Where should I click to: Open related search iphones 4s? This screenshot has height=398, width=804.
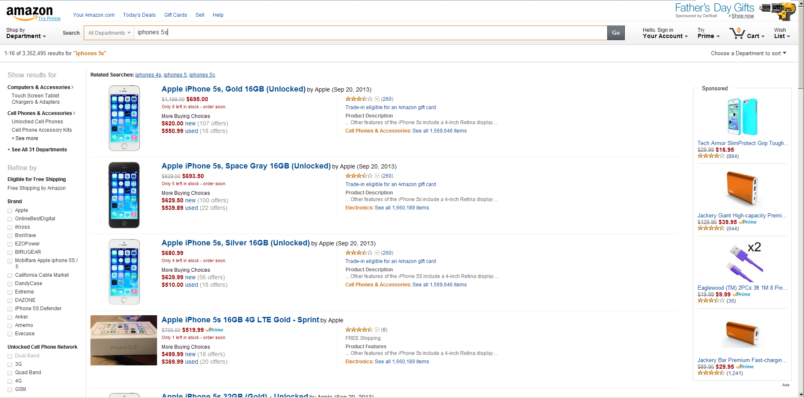click(x=148, y=75)
